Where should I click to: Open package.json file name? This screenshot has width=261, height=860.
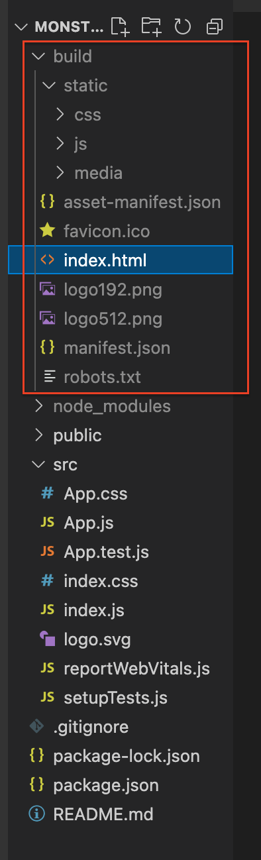click(x=106, y=786)
